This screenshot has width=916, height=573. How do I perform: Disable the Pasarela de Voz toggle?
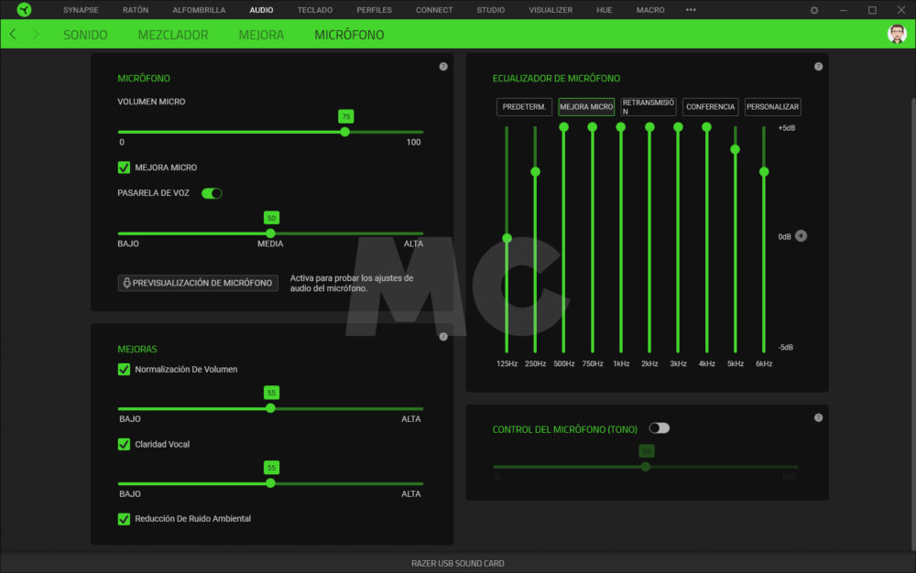tap(212, 193)
